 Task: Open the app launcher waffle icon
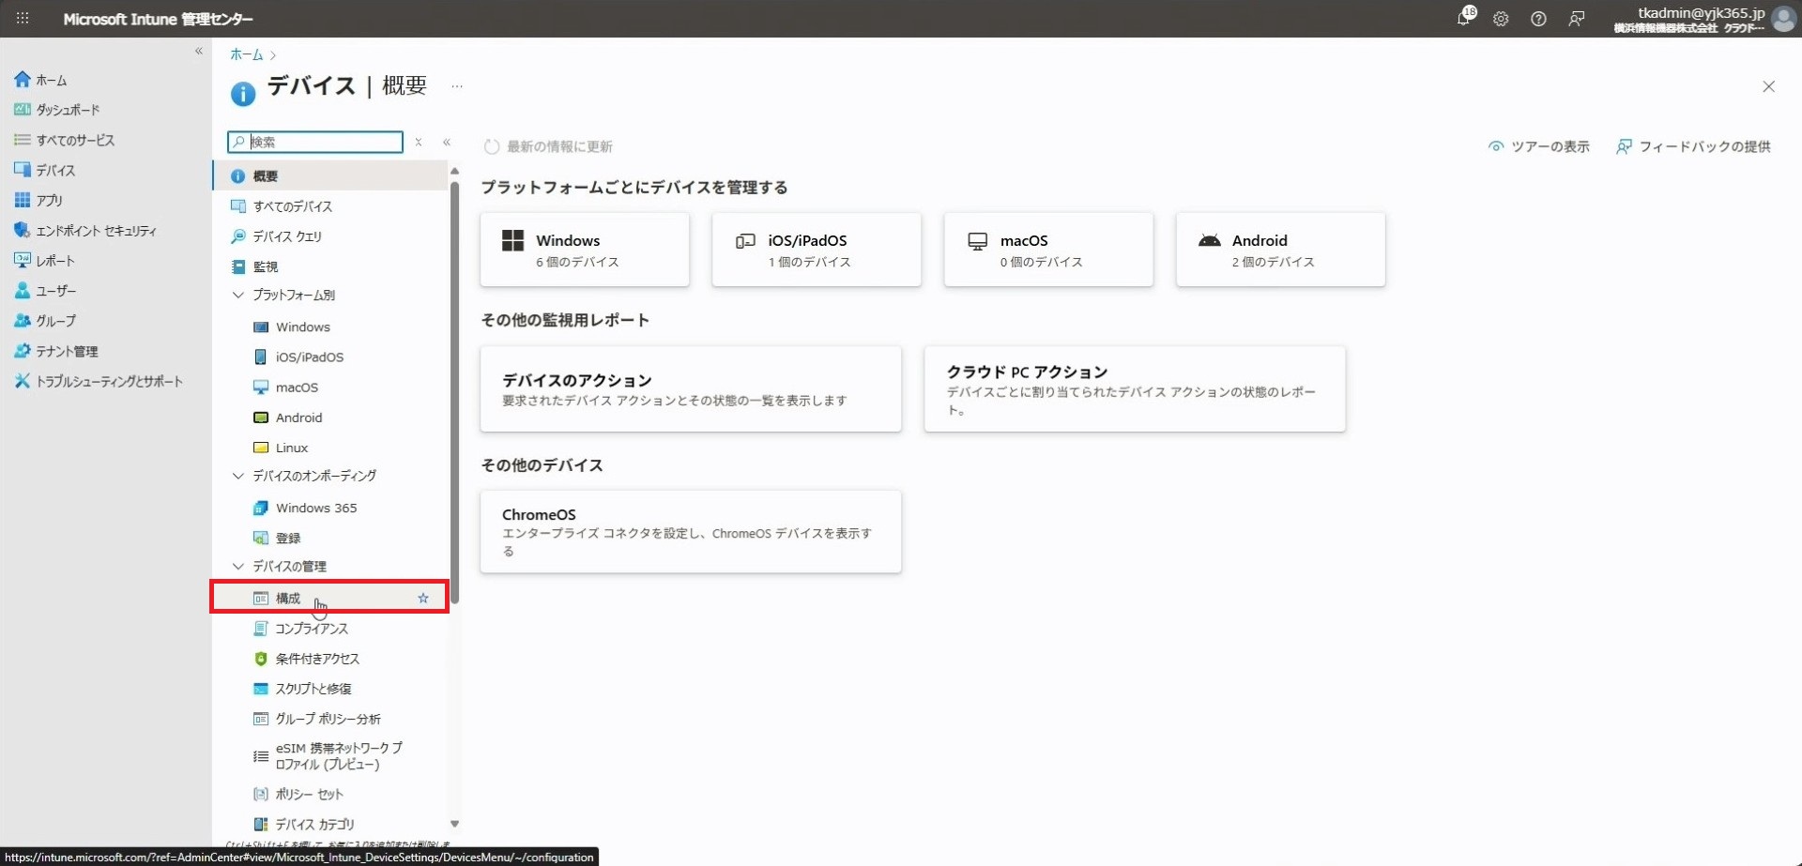23,19
